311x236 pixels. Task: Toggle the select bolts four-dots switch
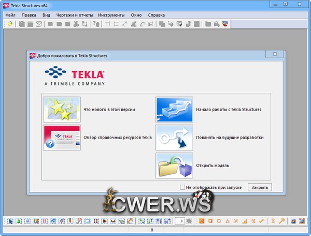[96, 221]
